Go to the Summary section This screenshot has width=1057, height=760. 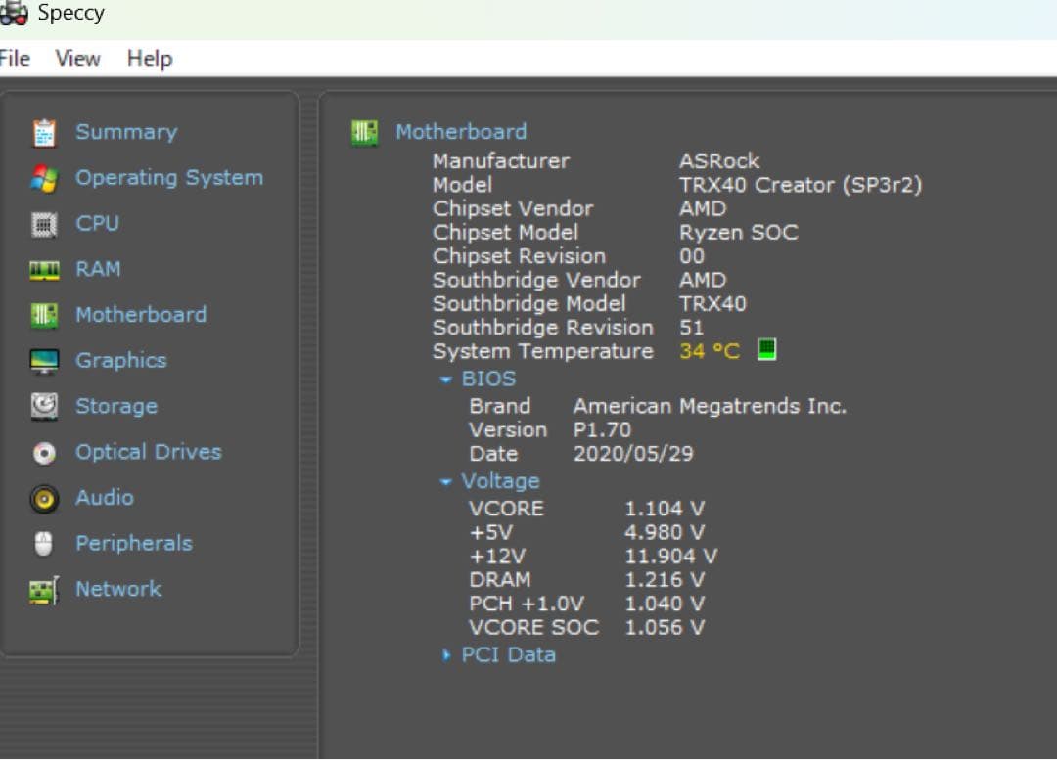[x=126, y=132]
